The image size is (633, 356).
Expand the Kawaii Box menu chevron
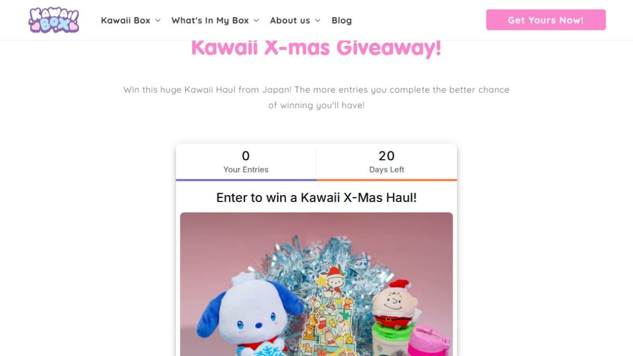pos(158,21)
